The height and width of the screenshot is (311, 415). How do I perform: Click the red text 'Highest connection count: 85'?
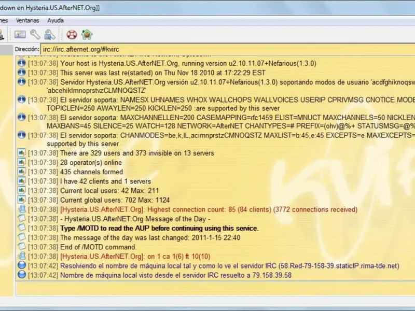pos(191,209)
